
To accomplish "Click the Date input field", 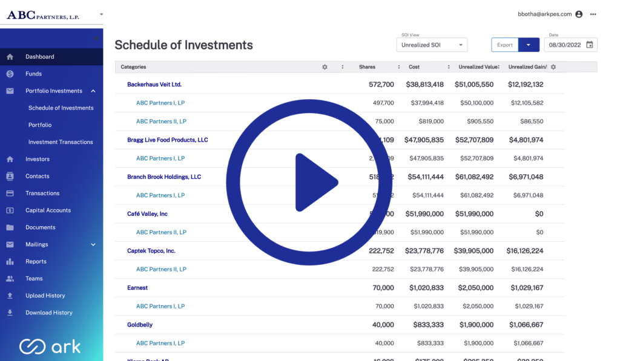I will click(570, 45).
